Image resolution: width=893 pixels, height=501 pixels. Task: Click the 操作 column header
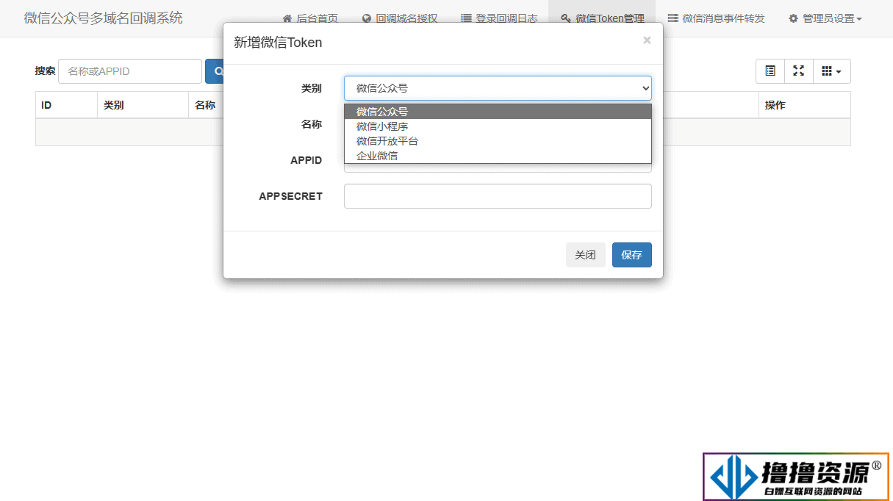[805, 105]
